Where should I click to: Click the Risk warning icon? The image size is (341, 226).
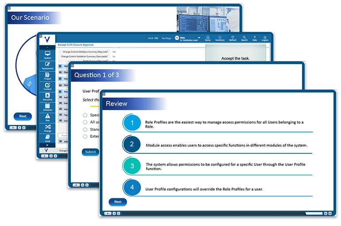[47, 117]
